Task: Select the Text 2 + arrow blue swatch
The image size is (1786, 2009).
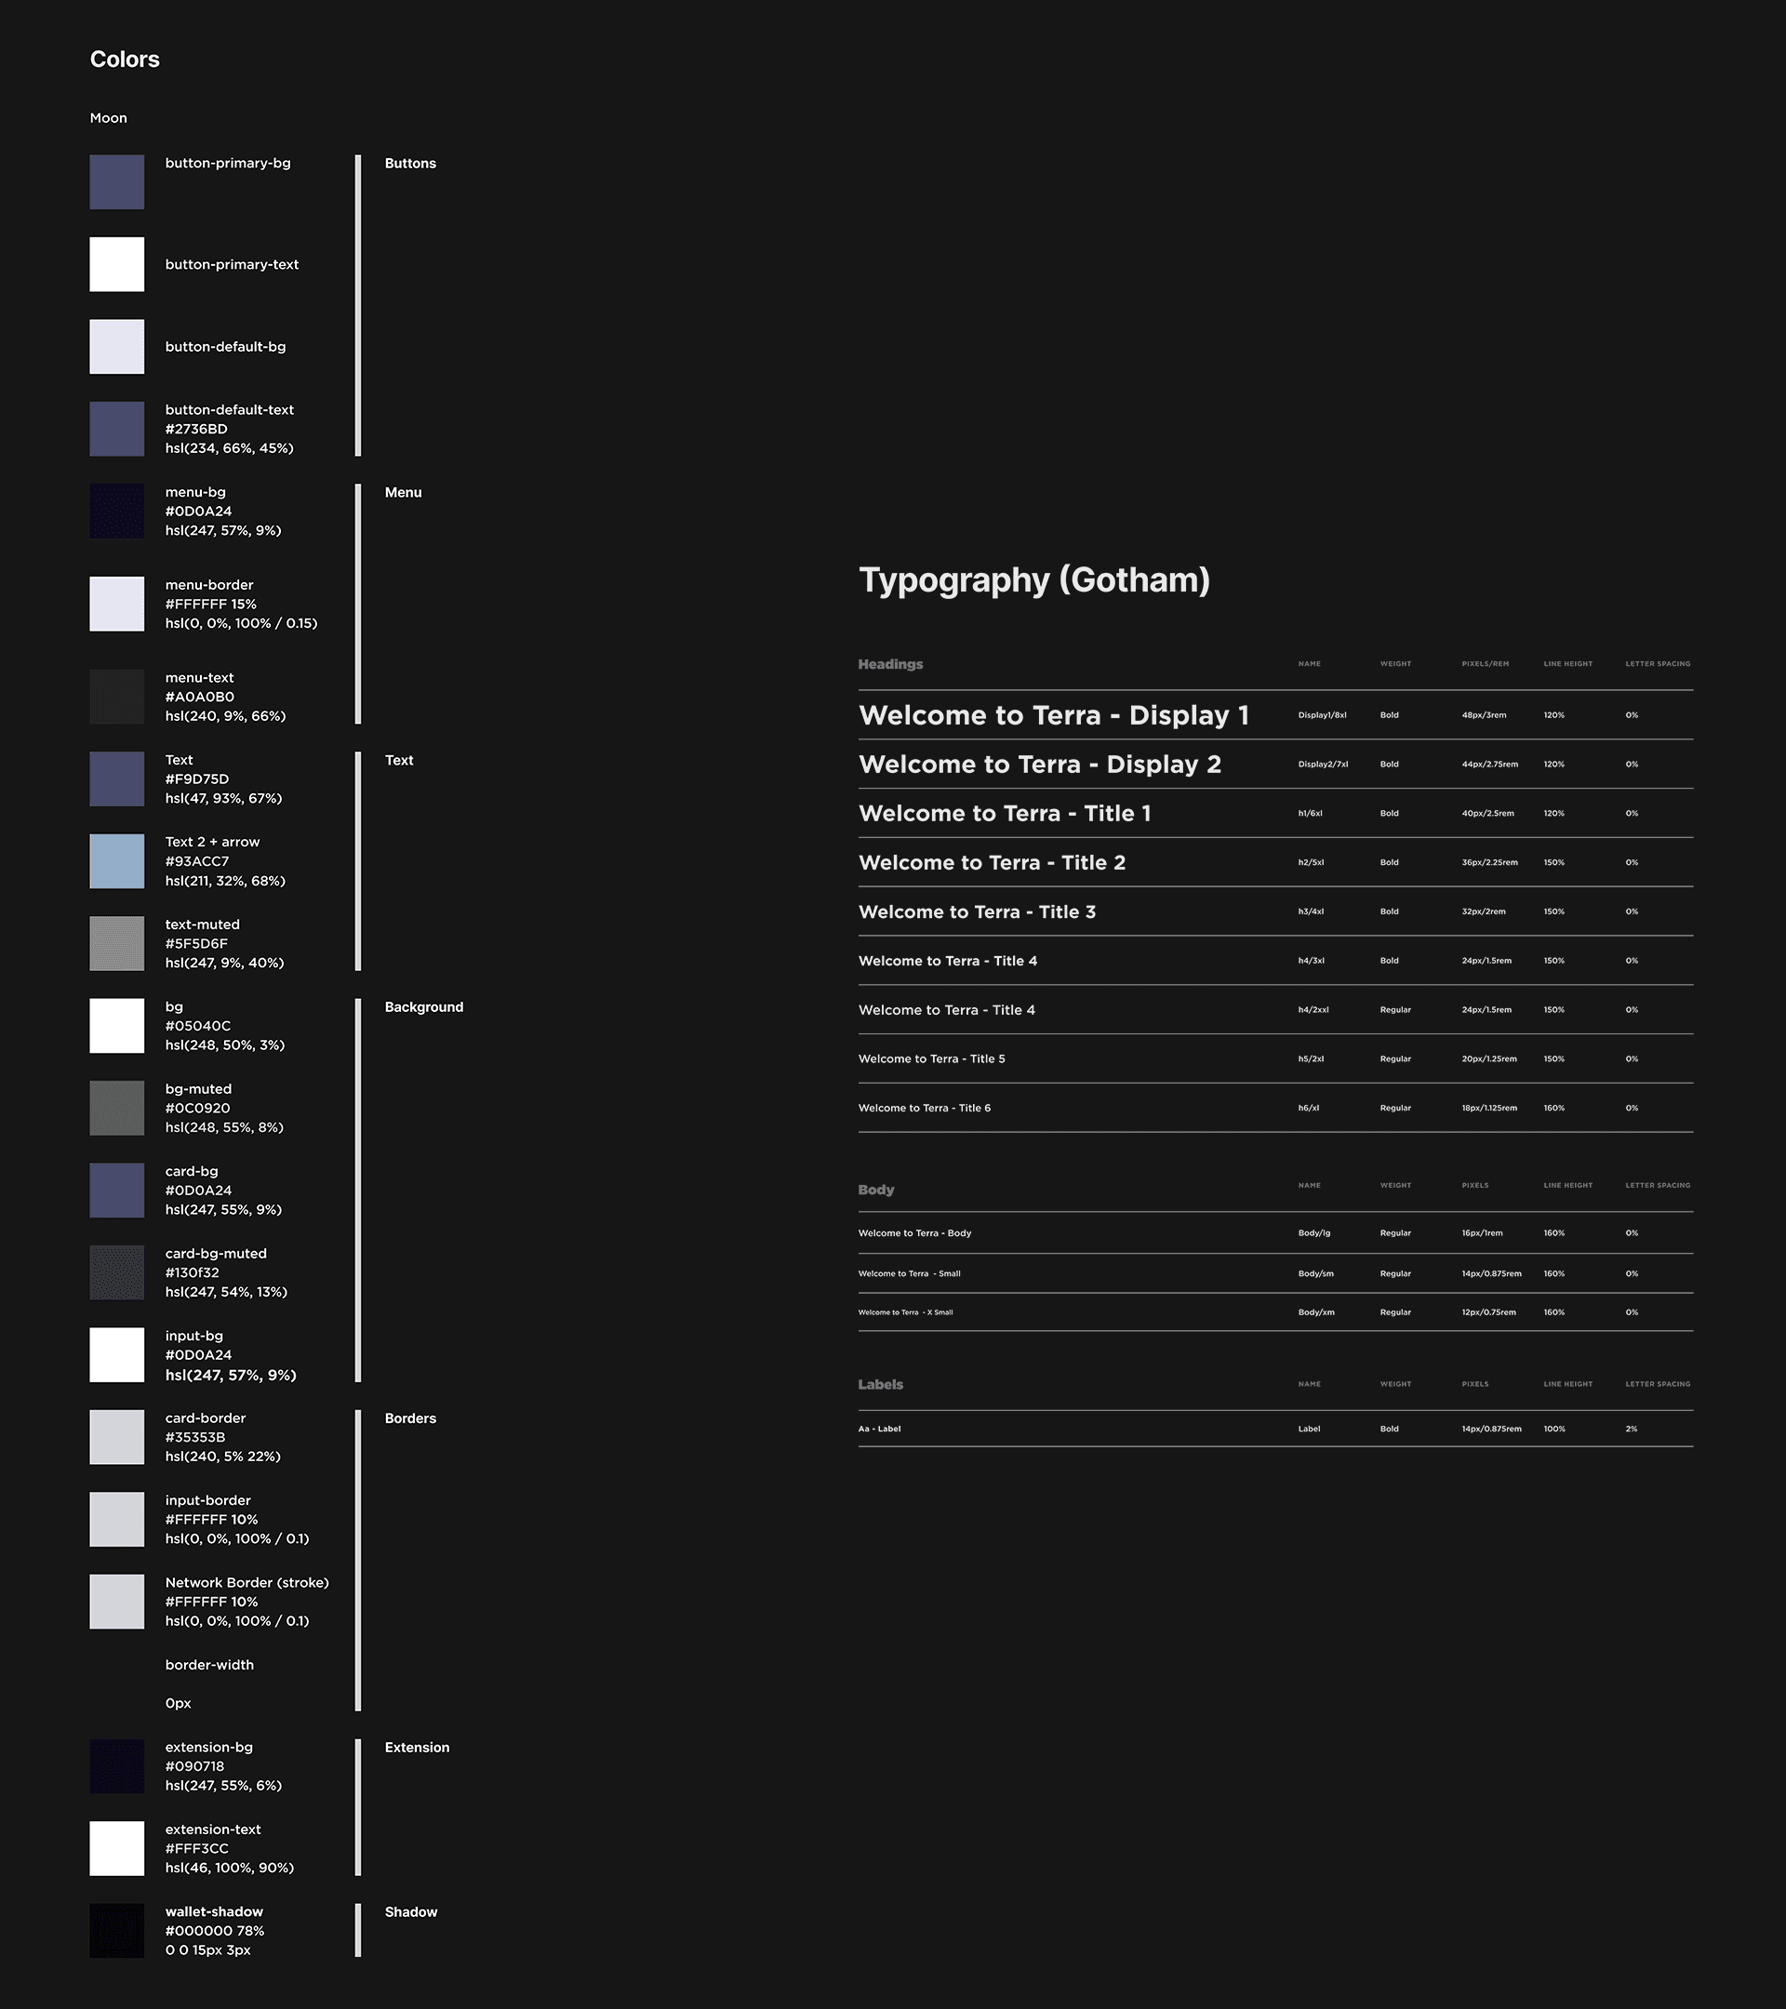Action: click(x=117, y=861)
